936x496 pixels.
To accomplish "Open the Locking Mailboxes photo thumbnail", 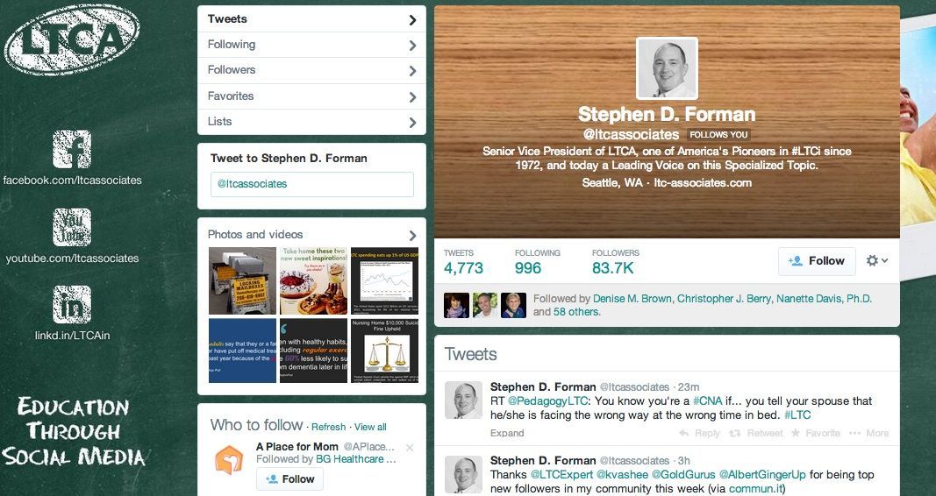I will (x=242, y=280).
